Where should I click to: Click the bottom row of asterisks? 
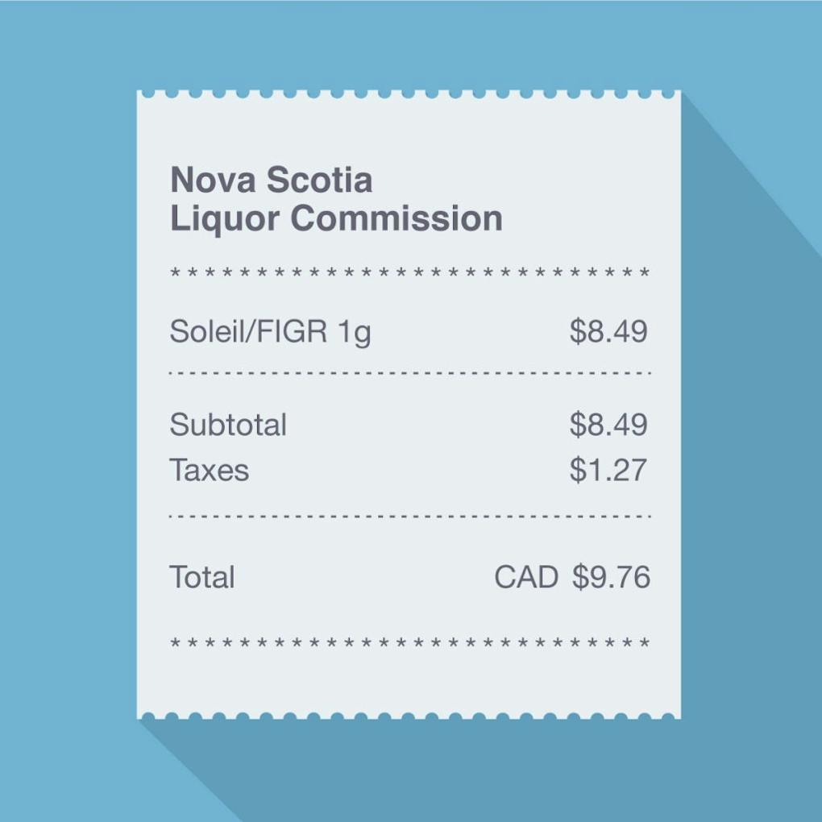[x=409, y=644]
